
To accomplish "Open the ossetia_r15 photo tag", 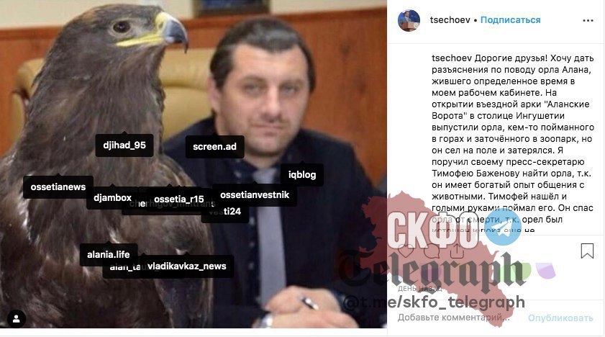I will (179, 199).
